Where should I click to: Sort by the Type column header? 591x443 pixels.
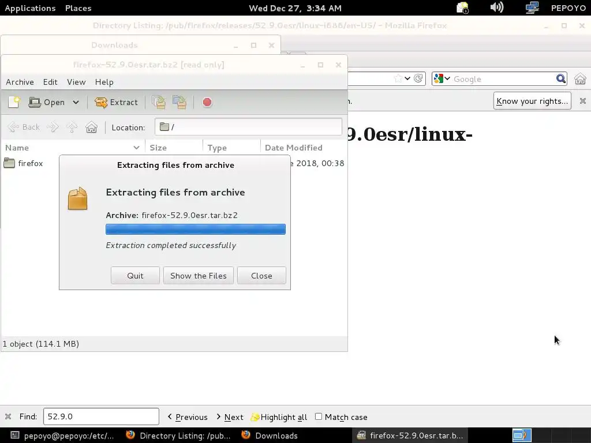coord(231,148)
